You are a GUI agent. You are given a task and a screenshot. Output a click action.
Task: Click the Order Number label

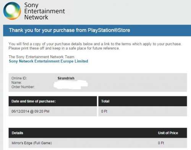pos(23,87)
